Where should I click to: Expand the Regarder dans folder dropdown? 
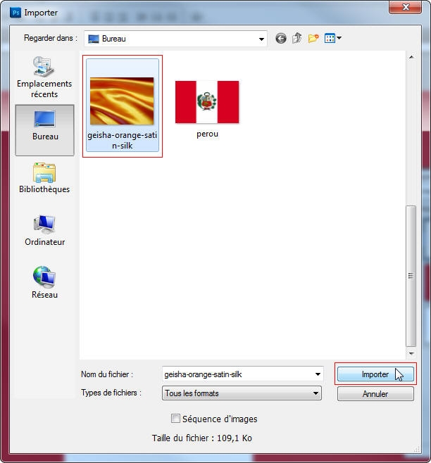pos(261,39)
